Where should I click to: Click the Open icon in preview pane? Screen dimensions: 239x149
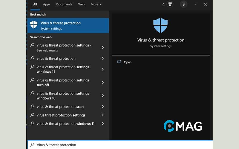pos(119,62)
